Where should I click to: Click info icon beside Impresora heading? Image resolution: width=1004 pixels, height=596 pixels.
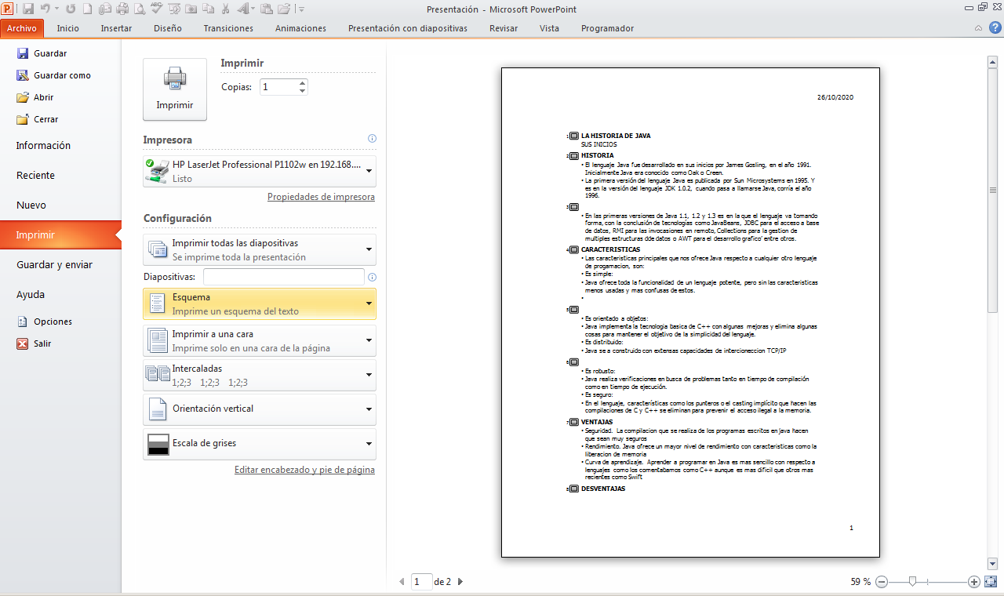click(372, 139)
